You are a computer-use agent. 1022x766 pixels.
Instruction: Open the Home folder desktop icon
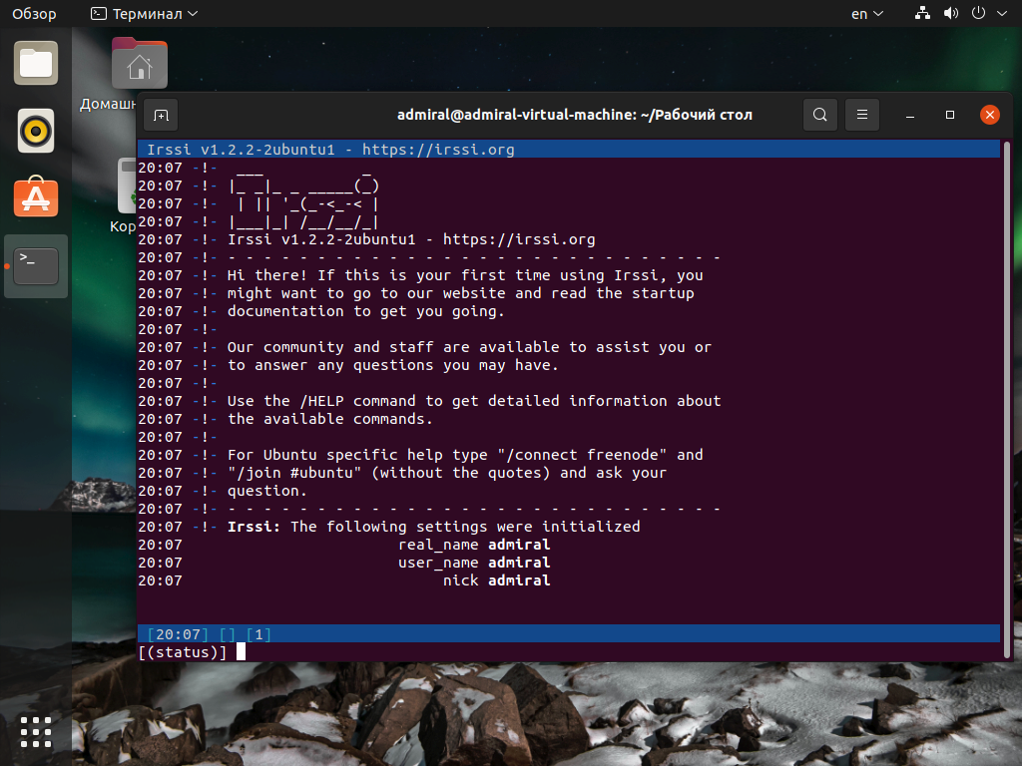[x=140, y=65]
